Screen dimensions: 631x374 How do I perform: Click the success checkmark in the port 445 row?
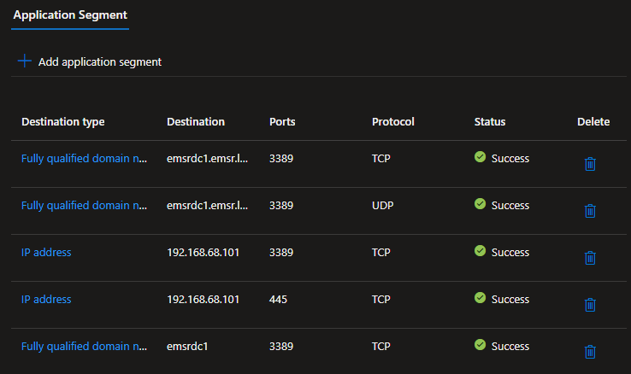pyautogui.click(x=480, y=298)
